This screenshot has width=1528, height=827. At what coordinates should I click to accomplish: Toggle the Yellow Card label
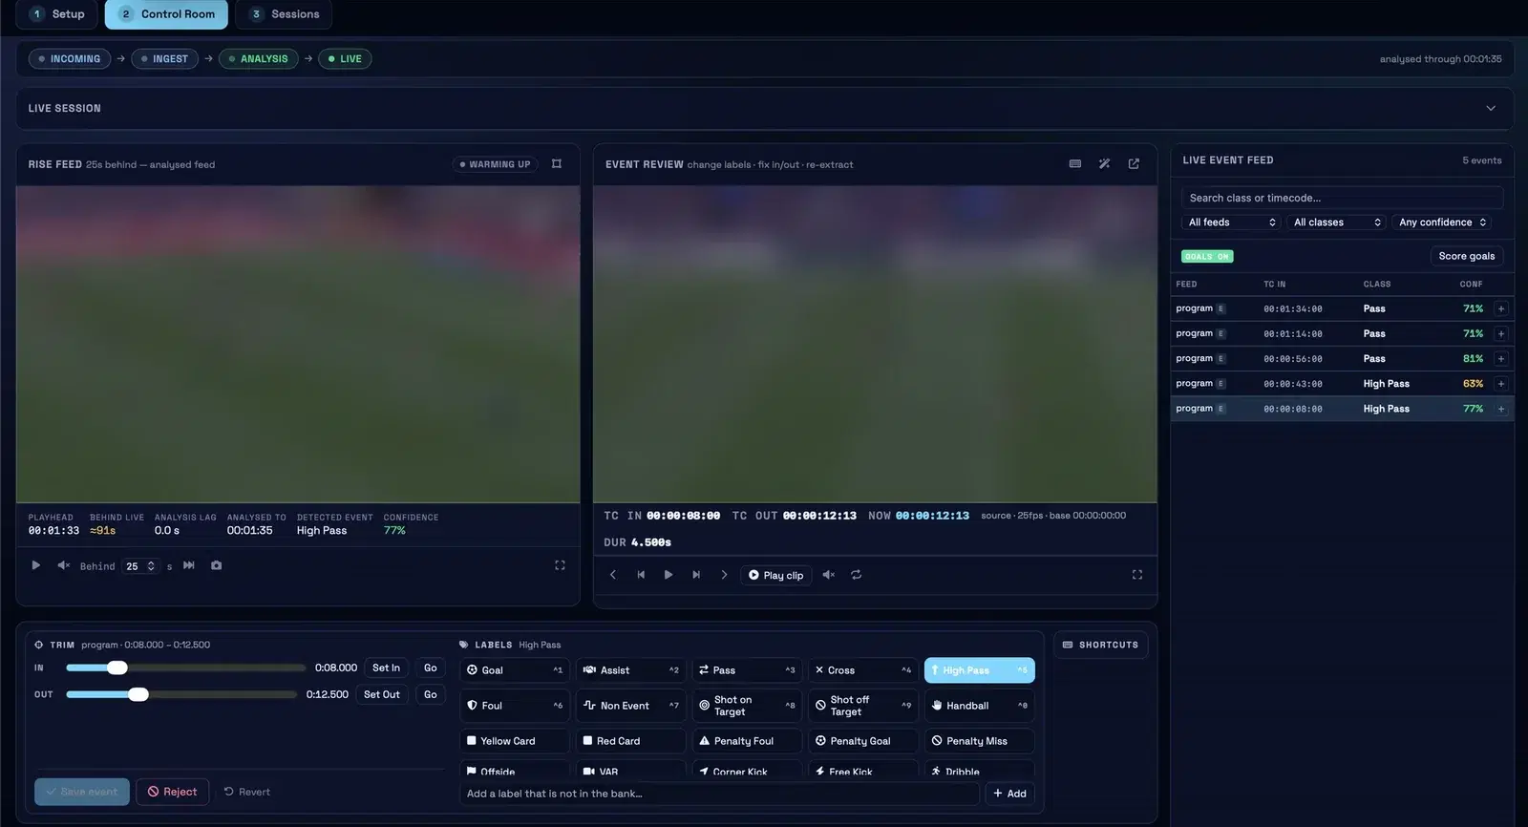[x=515, y=741]
